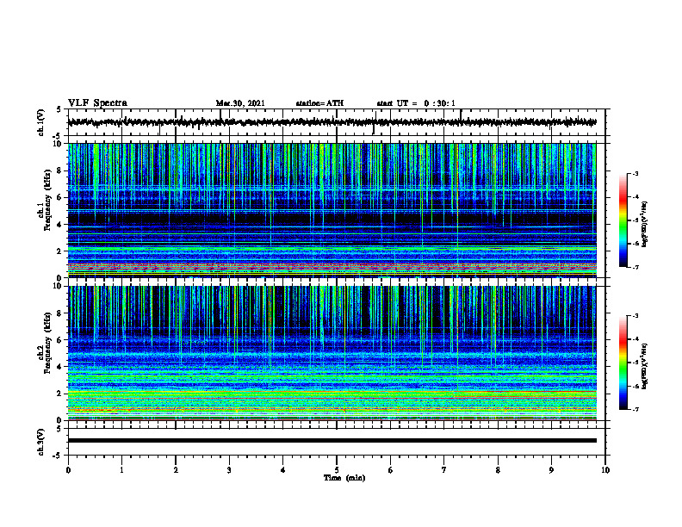Click the ch.2 colorbar log(PSD) label
This screenshot has height=527, width=682.
(x=645, y=366)
